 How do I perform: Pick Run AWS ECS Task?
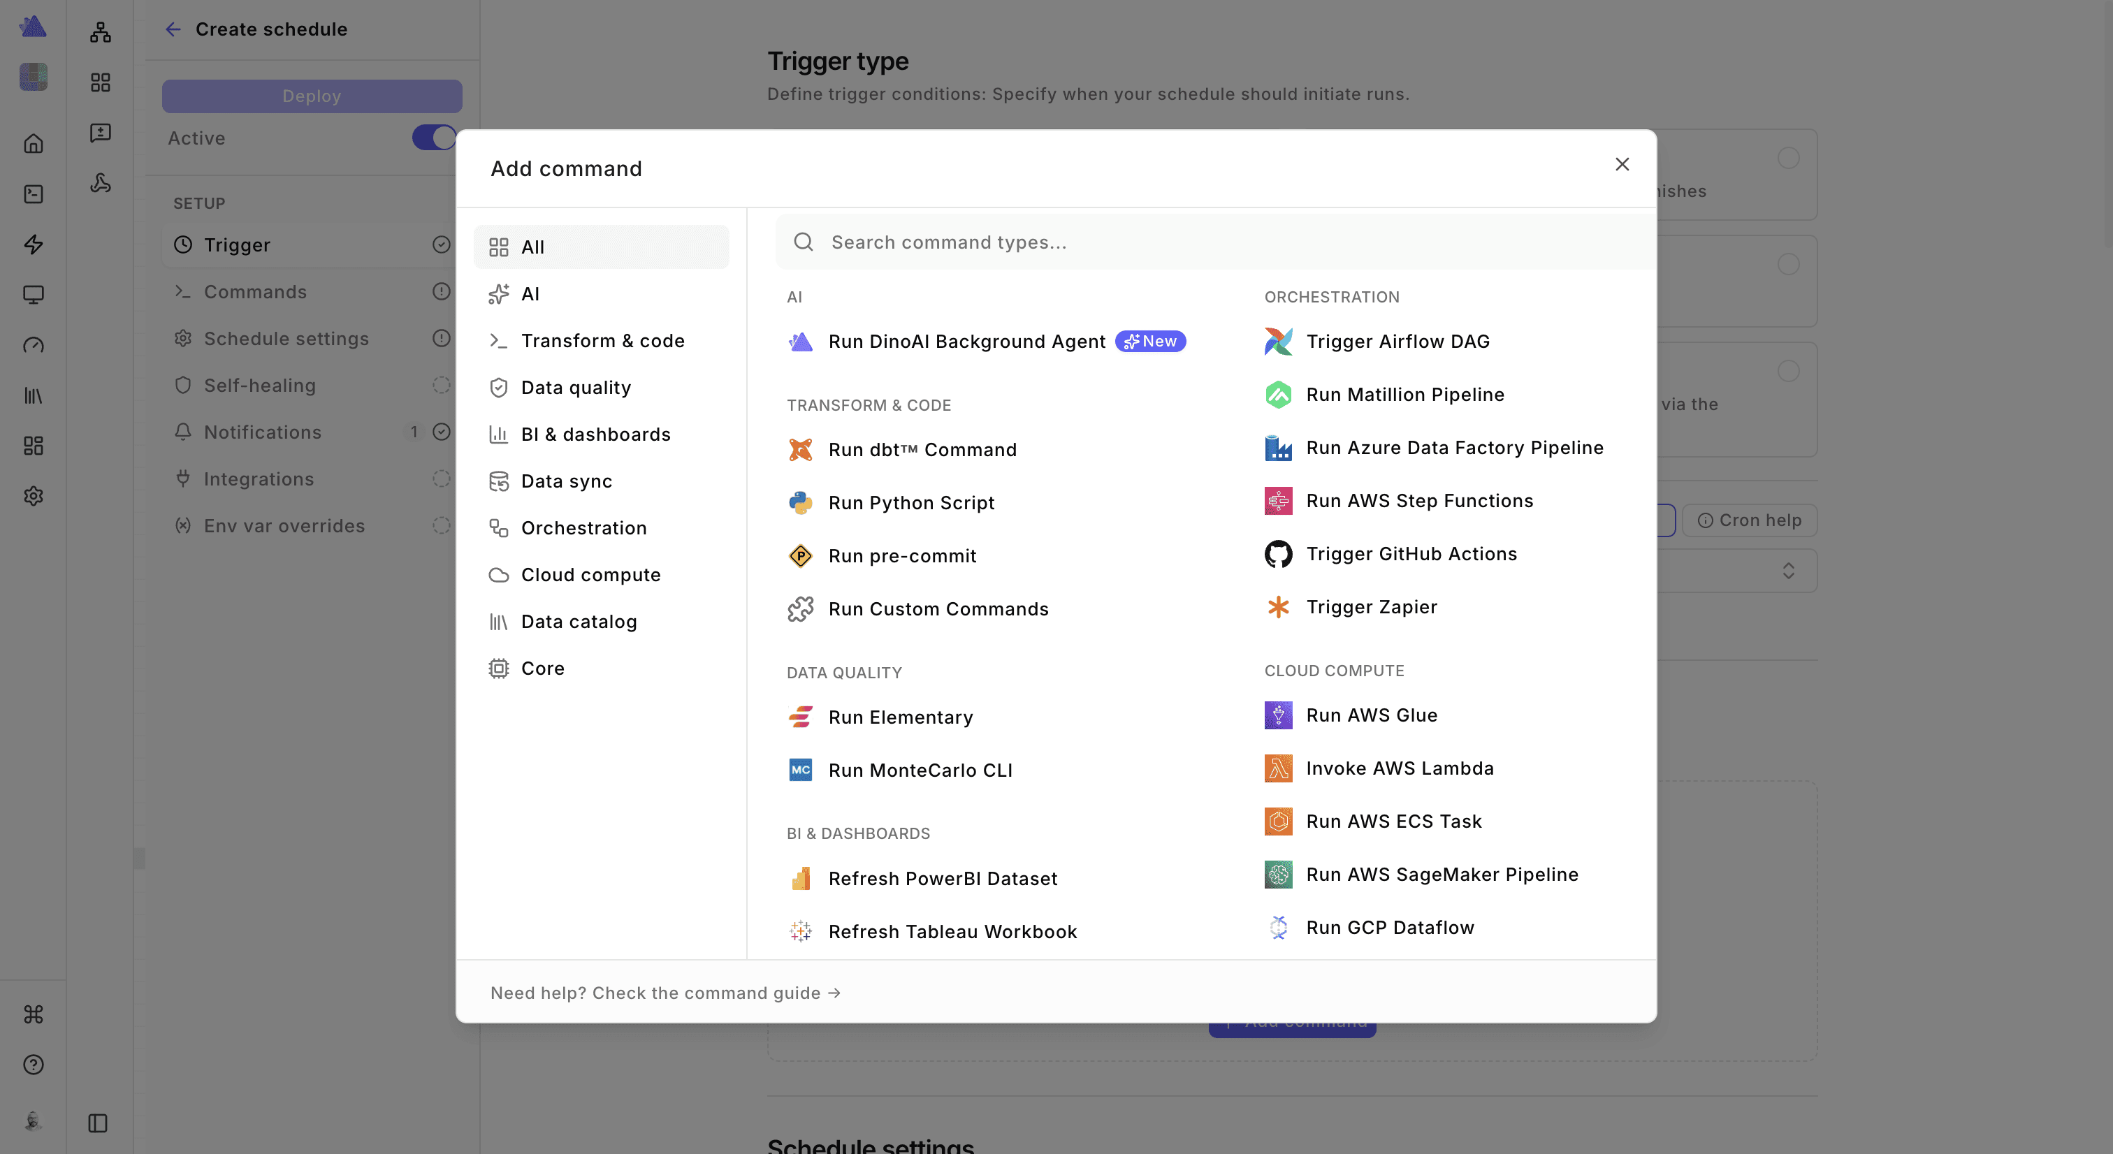tap(1373, 823)
